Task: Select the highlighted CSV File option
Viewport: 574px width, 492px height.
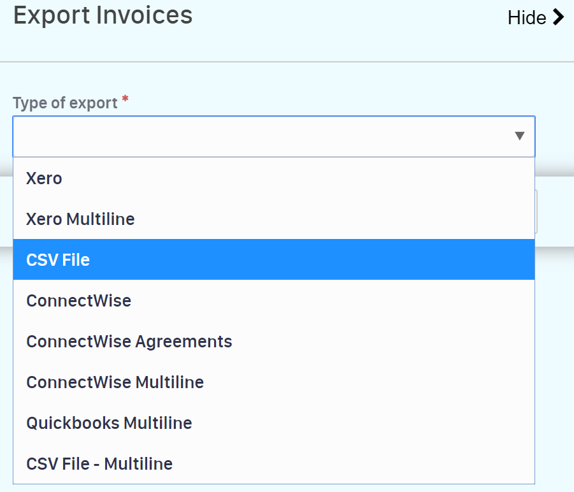Action: click(58, 260)
